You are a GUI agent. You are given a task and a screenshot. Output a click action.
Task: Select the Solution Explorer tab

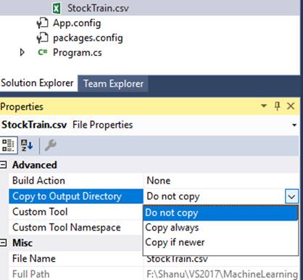coord(37,83)
